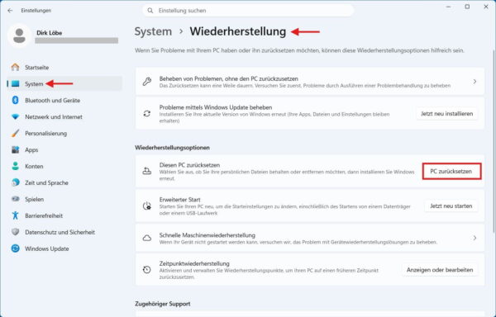Click the Windows Update sync icon in the sidebar
Screen dimensions: 496x317
pyautogui.click(x=15, y=248)
